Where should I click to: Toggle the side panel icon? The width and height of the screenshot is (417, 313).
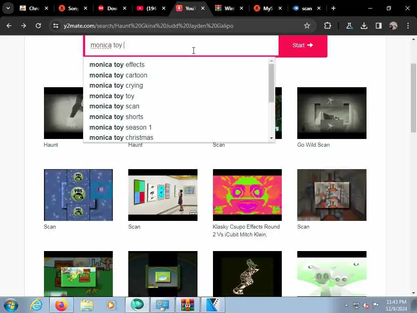(378, 26)
